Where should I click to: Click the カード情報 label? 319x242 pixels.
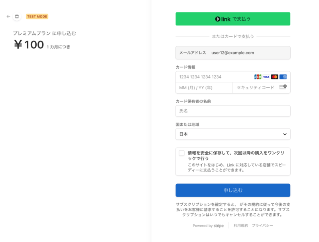(185, 67)
